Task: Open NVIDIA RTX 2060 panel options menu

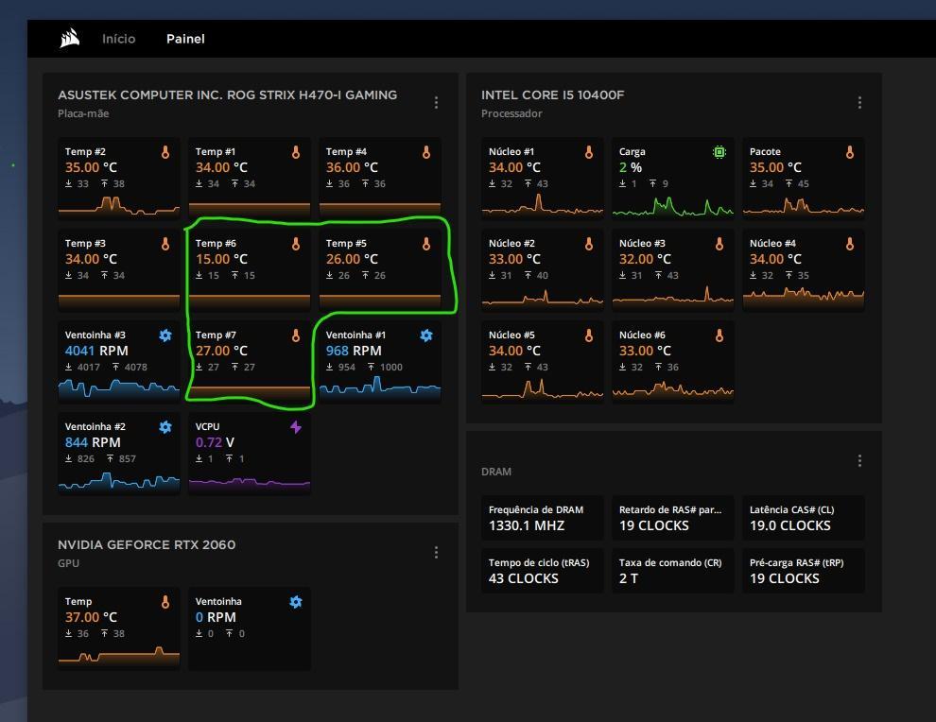Action: (437, 553)
